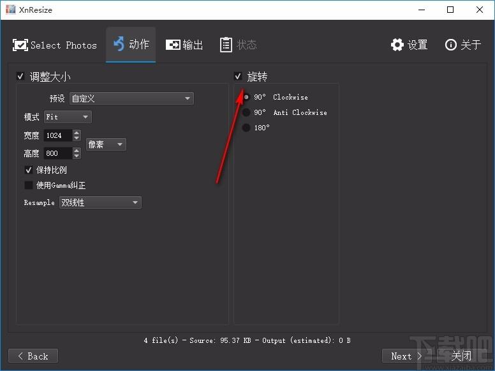The height and width of the screenshot is (371, 495).
Task: Click the 宽度 1024 input field
Action: point(59,135)
